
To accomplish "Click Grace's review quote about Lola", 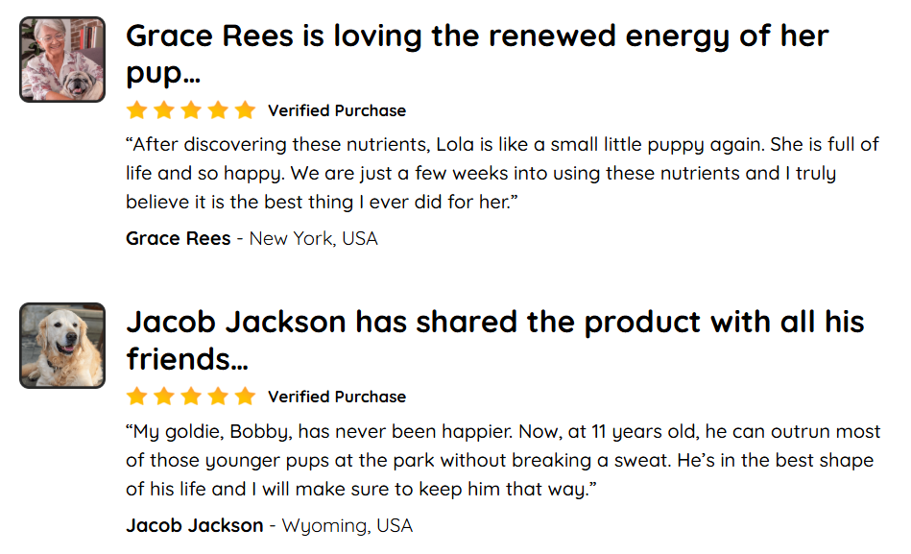I will pyautogui.click(x=503, y=173).
